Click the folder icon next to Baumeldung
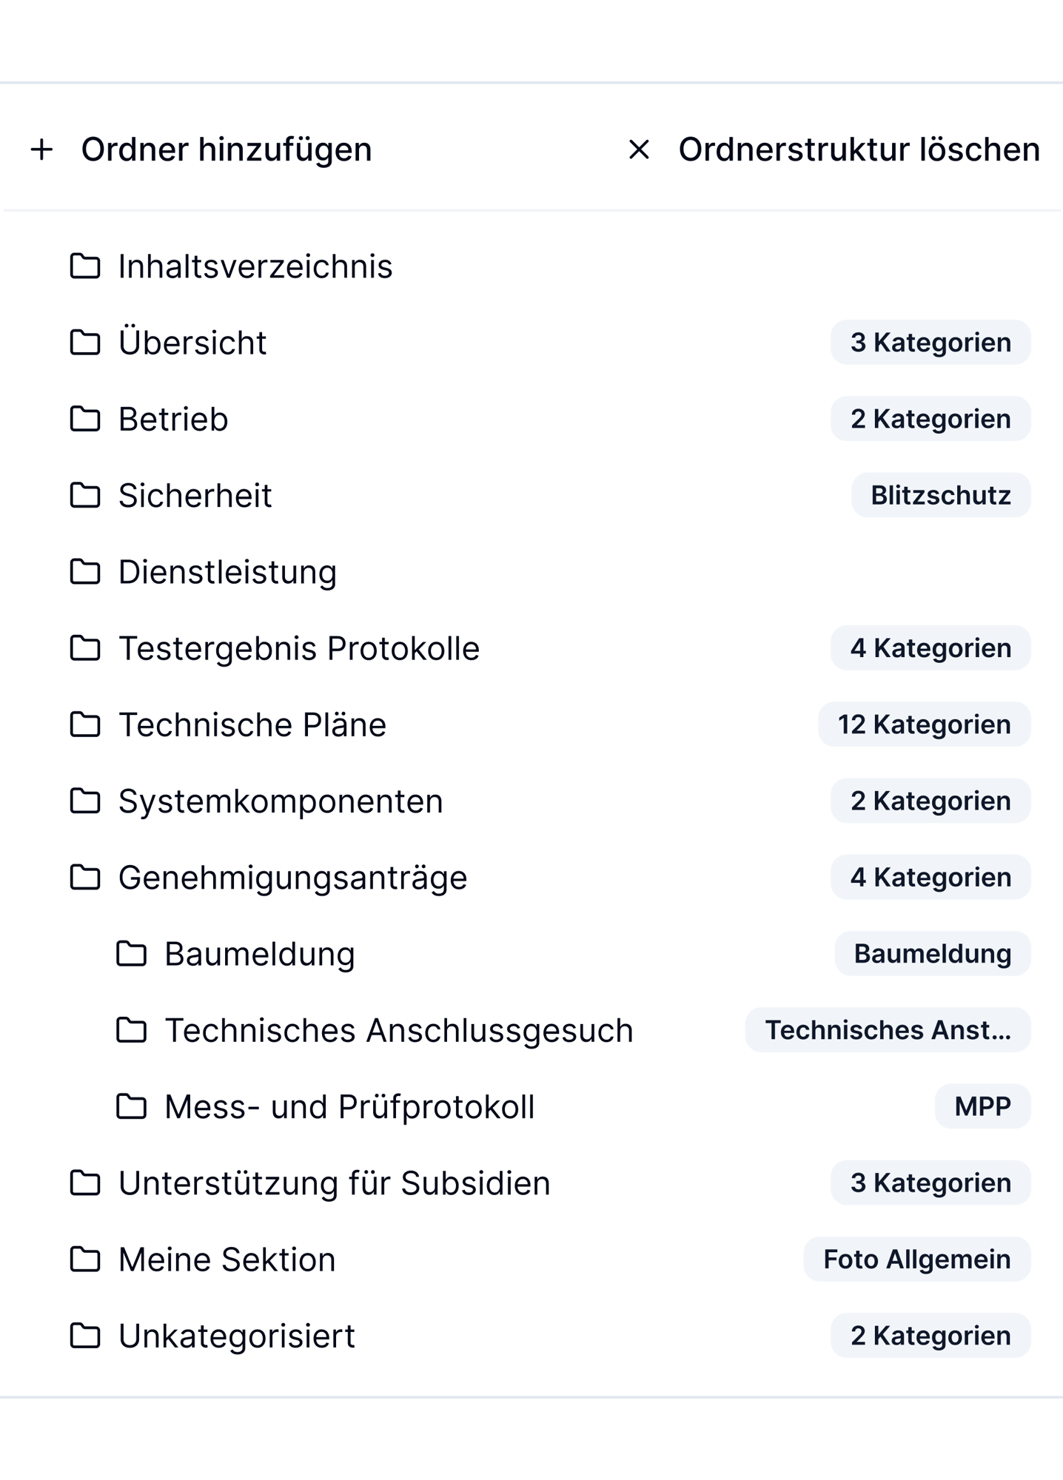1063x1480 pixels. tap(132, 954)
